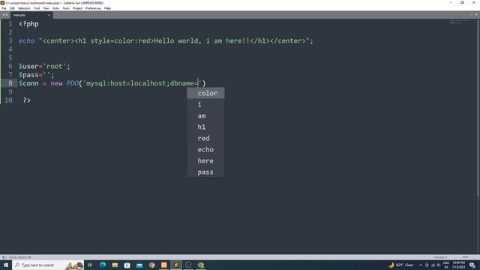Click line number 10 in the gutter
Viewport: 480px width, 270px height.
pos(8,100)
